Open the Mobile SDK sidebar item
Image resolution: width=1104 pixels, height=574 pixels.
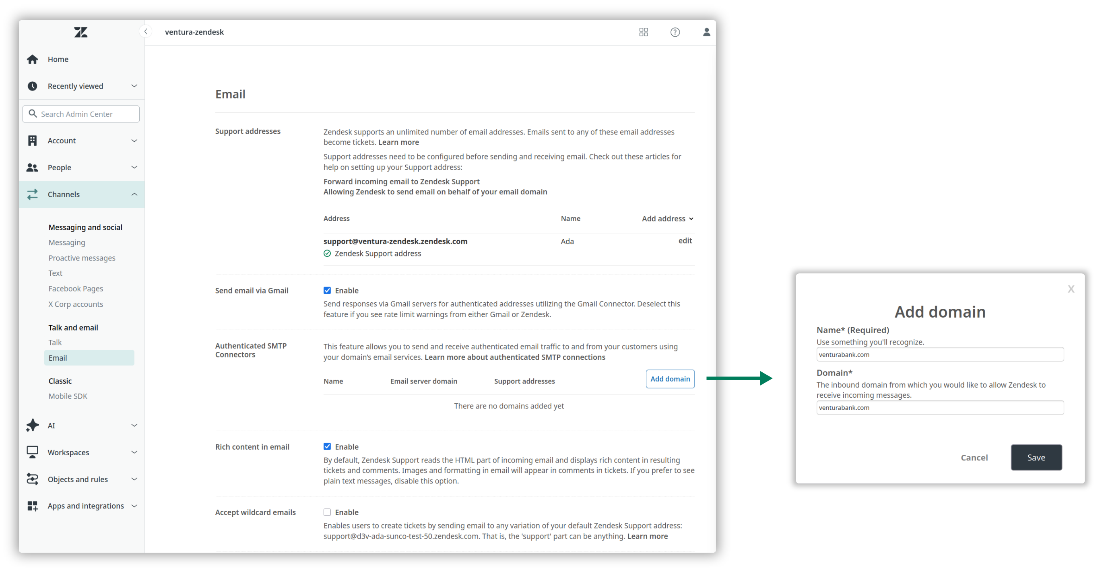pos(68,396)
